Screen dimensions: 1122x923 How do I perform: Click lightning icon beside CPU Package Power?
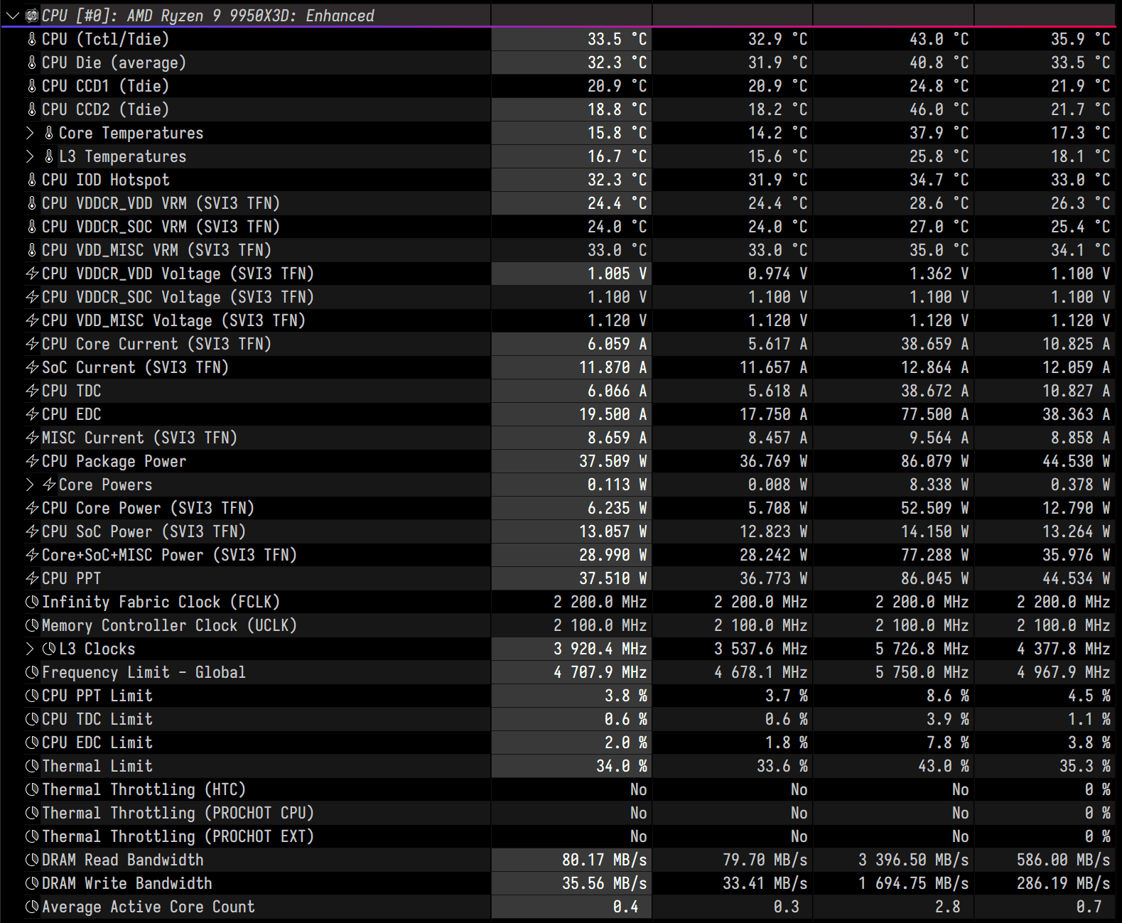pyautogui.click(x=32, y=461)
